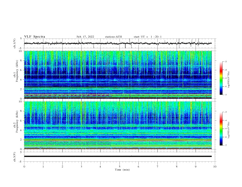Click the "VLF Spectra" plot title
The width and height of the screenshot is (242, 187).
(35, 37)
